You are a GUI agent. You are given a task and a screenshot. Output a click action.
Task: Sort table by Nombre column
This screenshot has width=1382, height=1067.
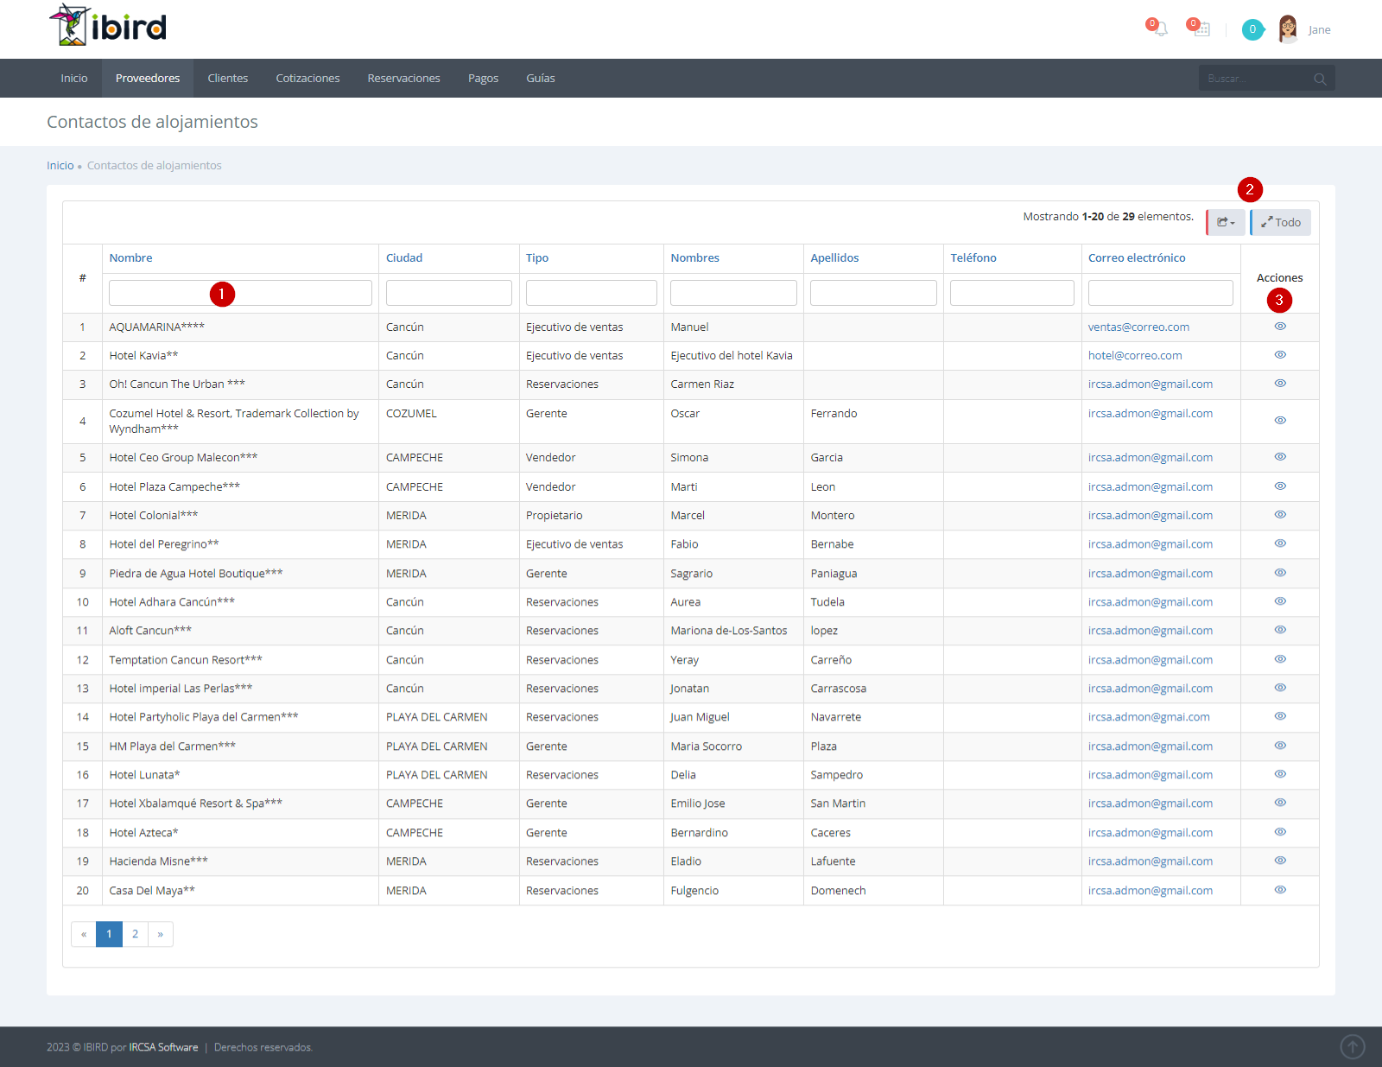pyautogui.click(x=130, y=258)
